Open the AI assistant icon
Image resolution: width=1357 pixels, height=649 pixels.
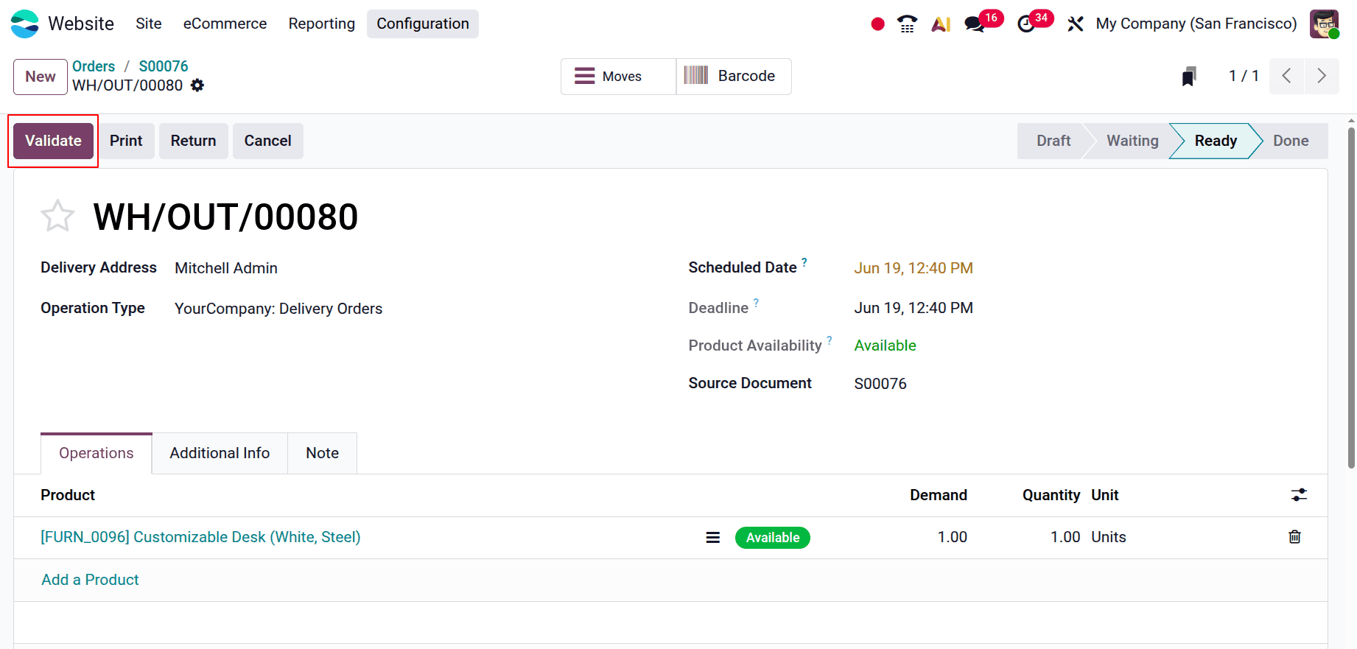(941, 24)
